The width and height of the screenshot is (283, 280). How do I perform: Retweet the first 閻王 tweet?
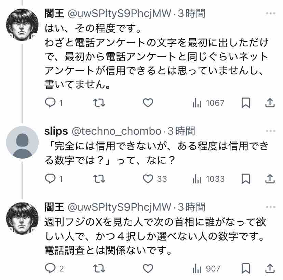coord(99,103)
